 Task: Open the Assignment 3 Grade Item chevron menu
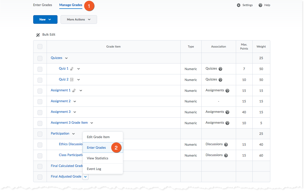(x=92, y=123)
